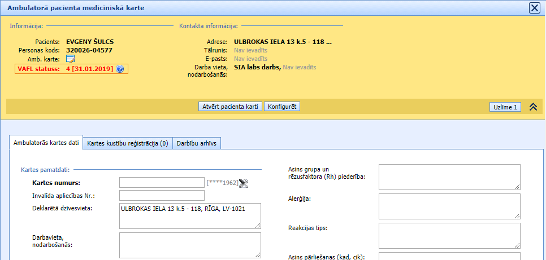Open the Kartes kustību reģistrācija tab
Screen dimensions: 546x260
pyautogui.click(x=128, y=143)
